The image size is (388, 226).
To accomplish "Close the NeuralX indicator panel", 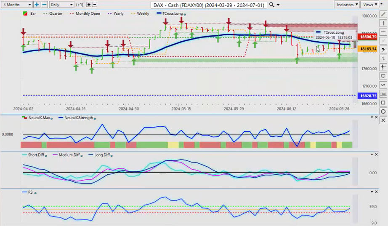I will [x=376, y=117].
